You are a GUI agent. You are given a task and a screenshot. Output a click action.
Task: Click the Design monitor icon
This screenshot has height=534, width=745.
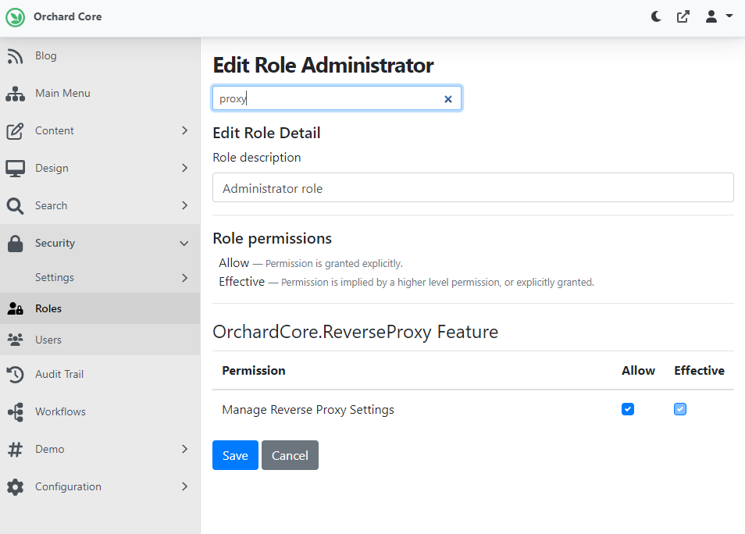[x=15, y=169]
